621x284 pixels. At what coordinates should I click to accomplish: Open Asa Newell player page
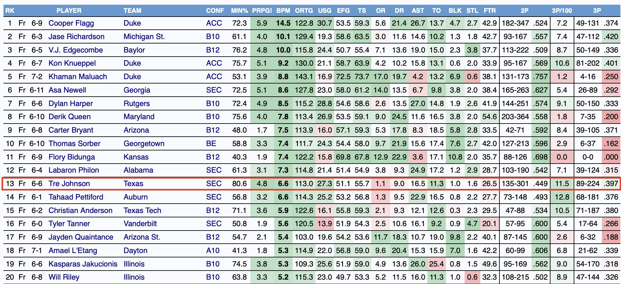(67, 90)
